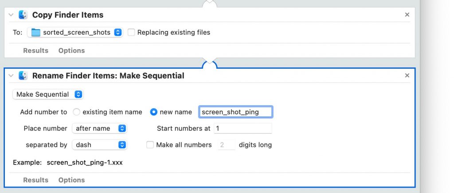Open Results tab of Copy Finder Items
454x193 pixels.
click(35, 51)
